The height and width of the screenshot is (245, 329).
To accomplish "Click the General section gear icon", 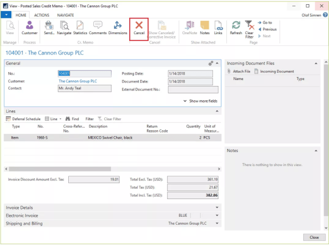I will point(210,63).
